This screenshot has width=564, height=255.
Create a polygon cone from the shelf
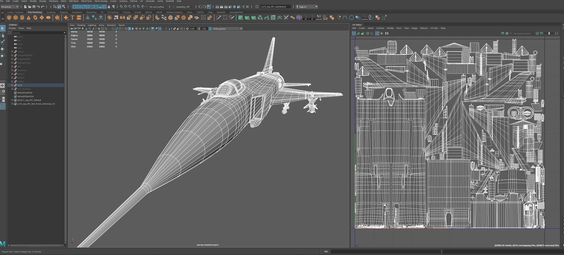[28, 18]
